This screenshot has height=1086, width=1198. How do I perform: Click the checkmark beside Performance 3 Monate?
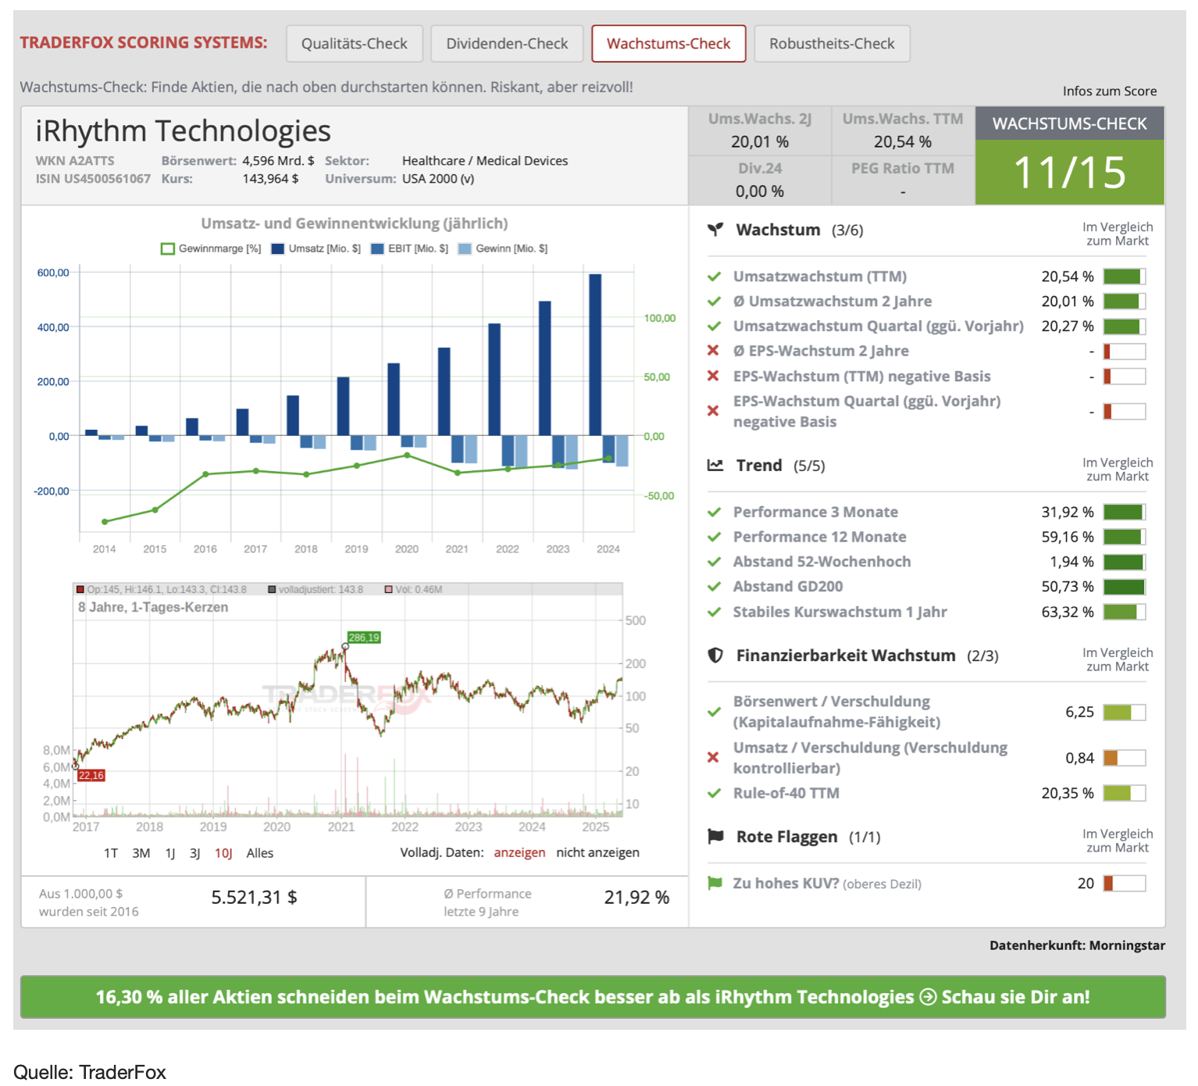[714, 513]
